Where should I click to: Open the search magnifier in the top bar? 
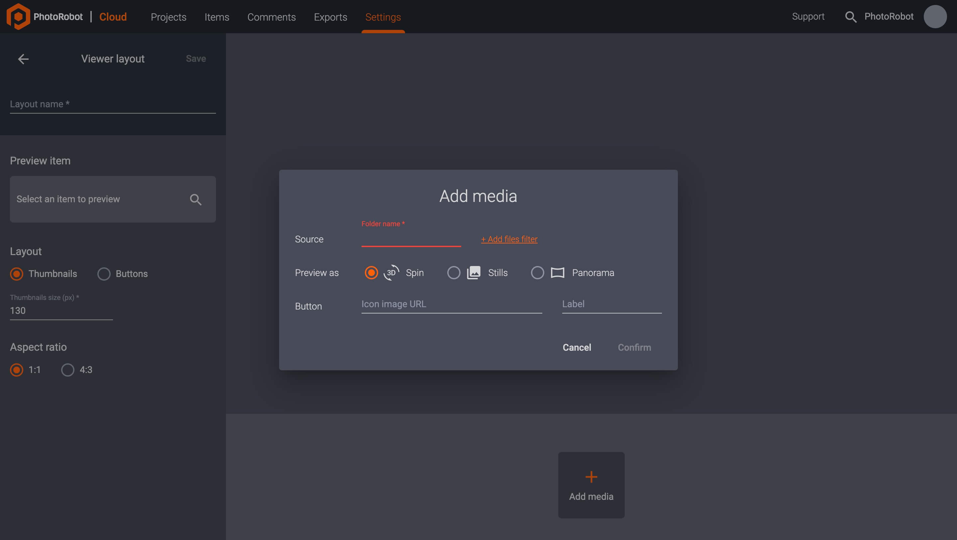pyautogui.click(x=851, y=17)
